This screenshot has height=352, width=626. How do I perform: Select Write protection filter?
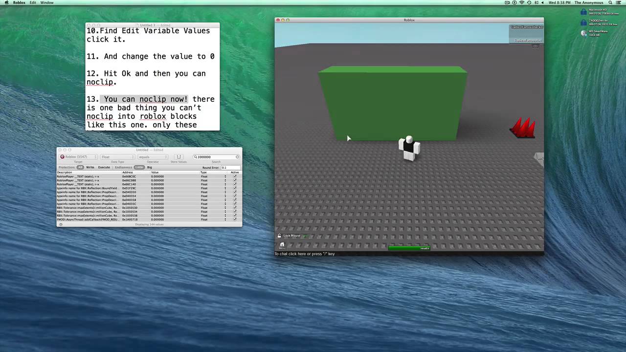click(90, 167)
